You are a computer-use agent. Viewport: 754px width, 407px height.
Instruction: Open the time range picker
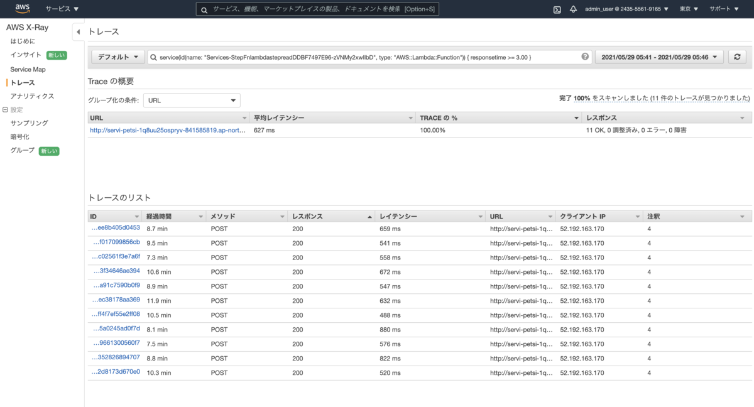659,57
